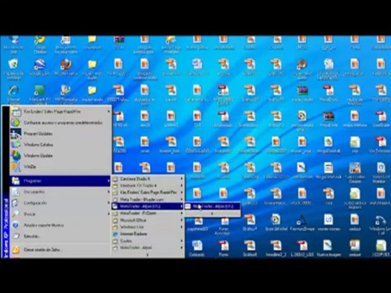Expand Camtasia Studio 6 submenu arrow
The width and height of the screenshot is (391, 293).
(x=182, y=179)
